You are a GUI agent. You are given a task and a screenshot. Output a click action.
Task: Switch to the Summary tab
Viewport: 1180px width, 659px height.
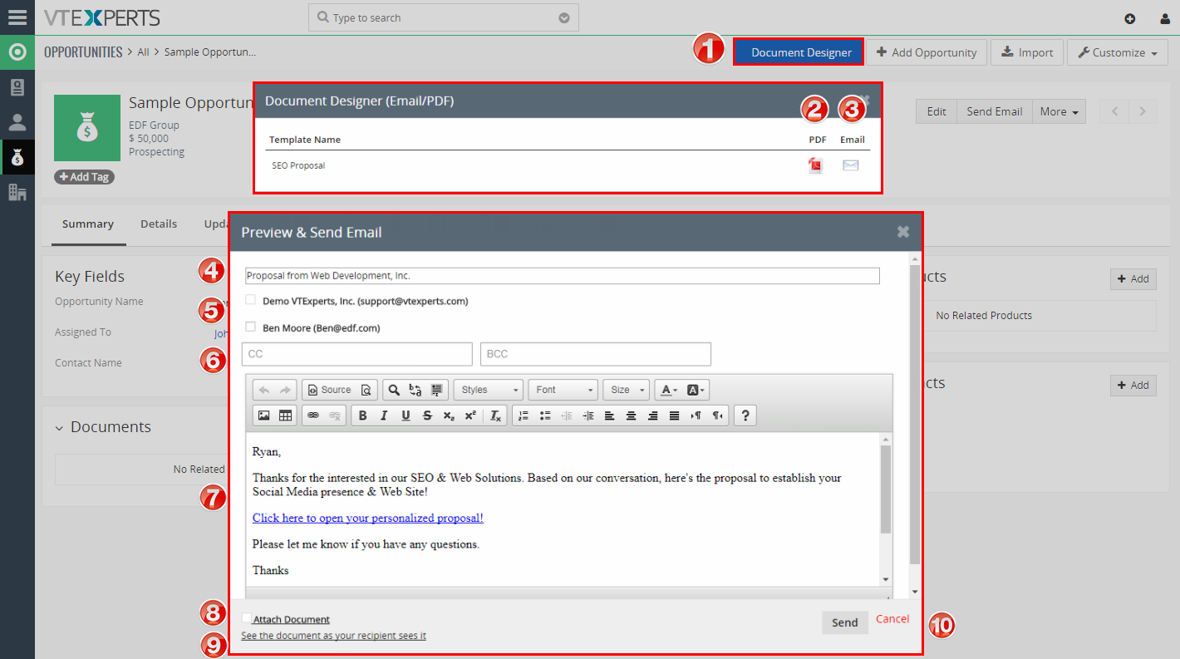(88, 224)
